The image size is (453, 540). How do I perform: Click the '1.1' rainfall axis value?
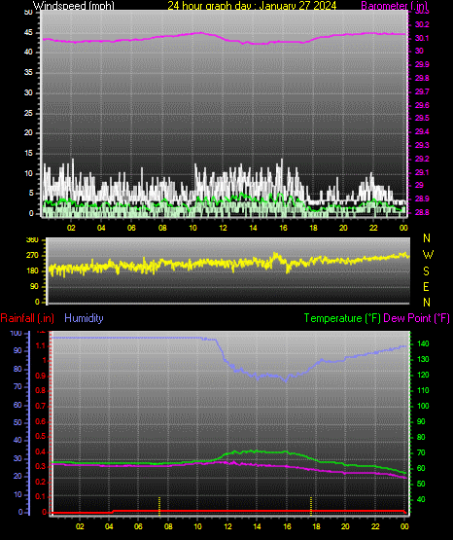pos(41,345)
